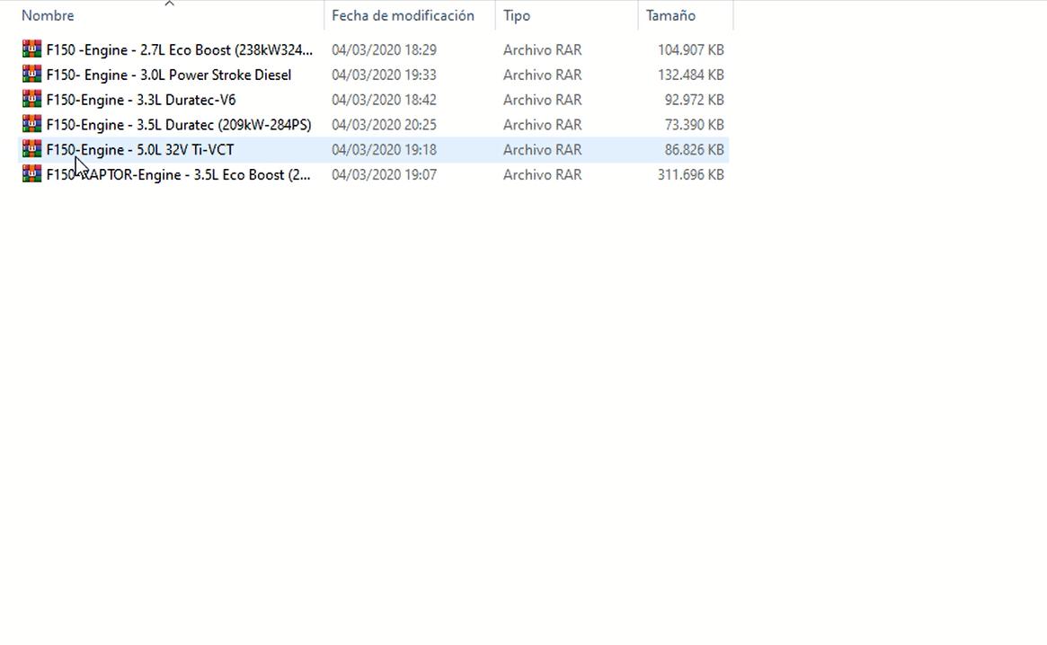Click the date 04/03/2020 19:33
Viewport: 1047px width, 645px height.
click(384, 75)
